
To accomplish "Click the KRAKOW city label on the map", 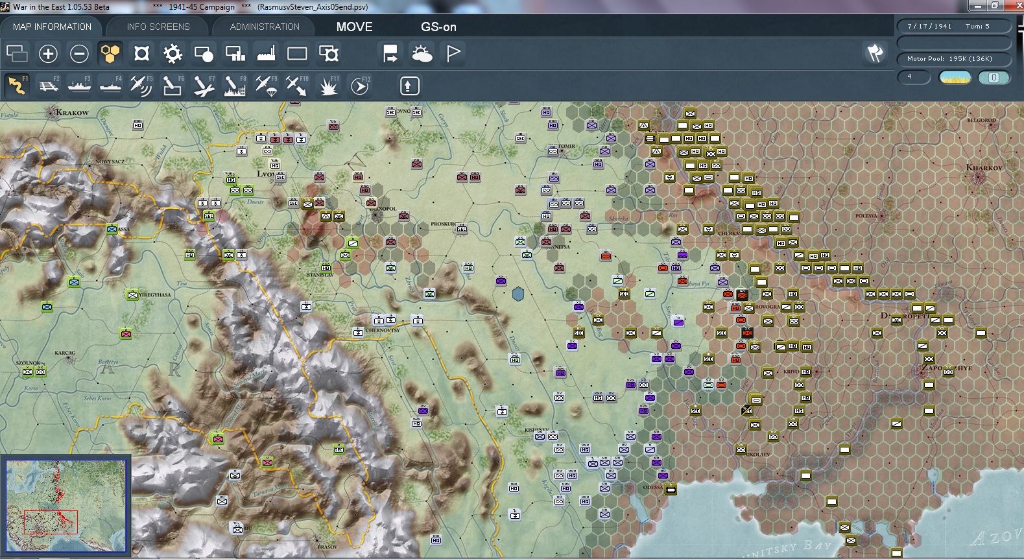I will [x=72, y=113].
